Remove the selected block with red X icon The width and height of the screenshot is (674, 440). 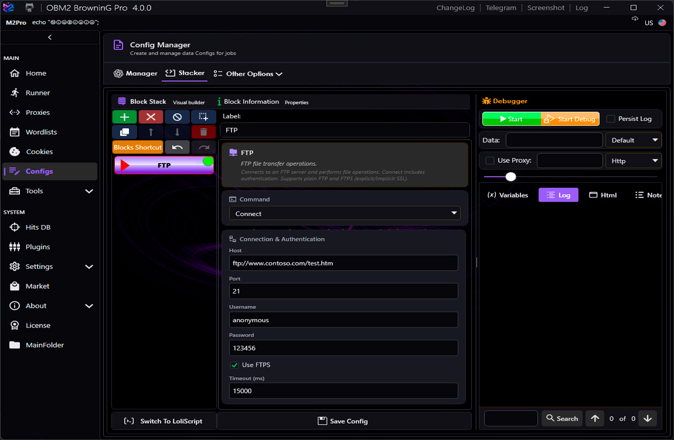tap(151, 117)
